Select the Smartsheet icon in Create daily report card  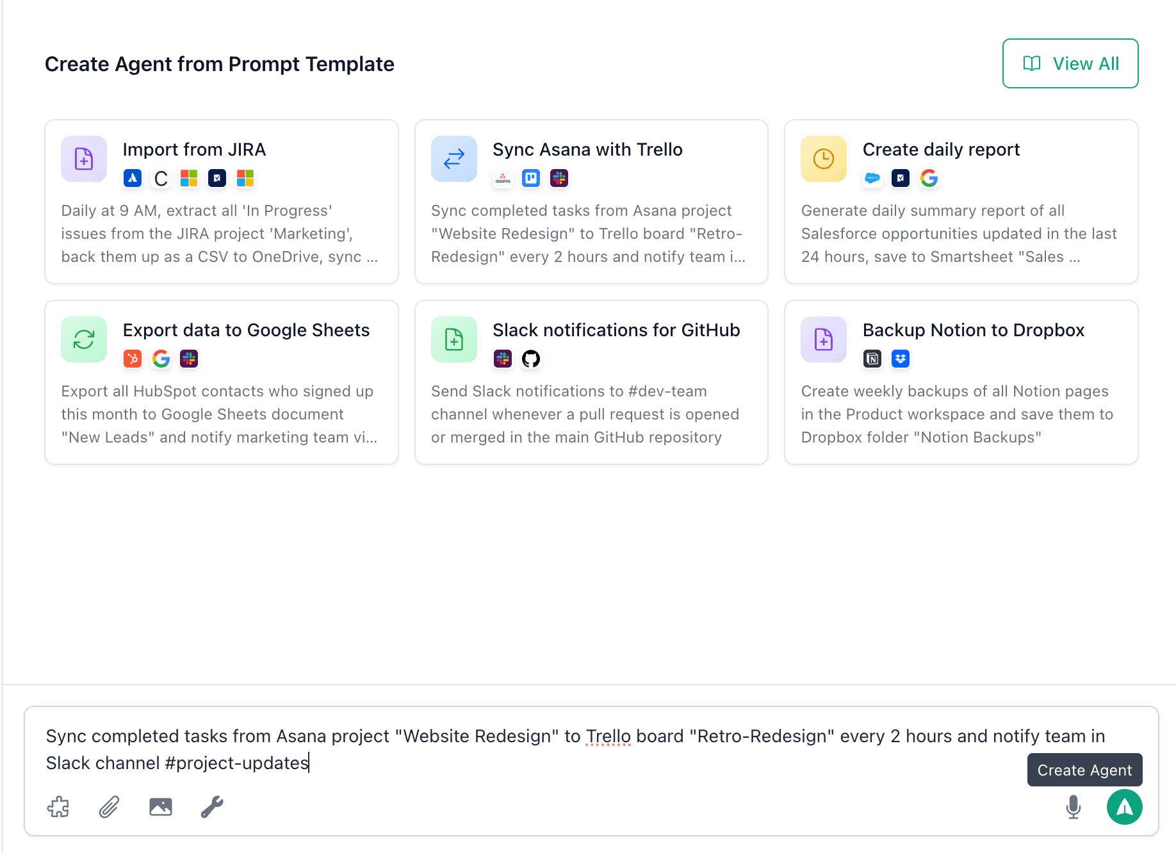(x=901, y=178)
